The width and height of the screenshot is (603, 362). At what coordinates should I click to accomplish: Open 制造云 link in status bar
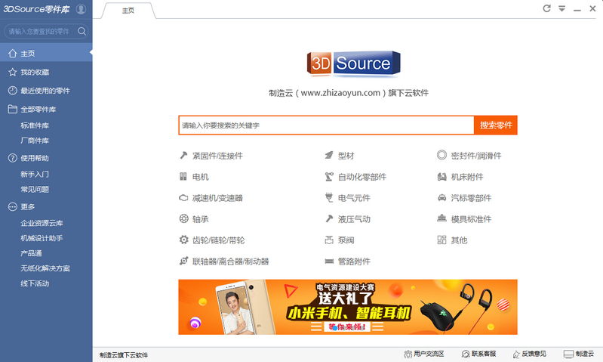click(x=579, y=354)
